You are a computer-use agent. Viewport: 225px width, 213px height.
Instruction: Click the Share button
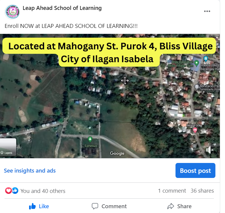point(179,206)
